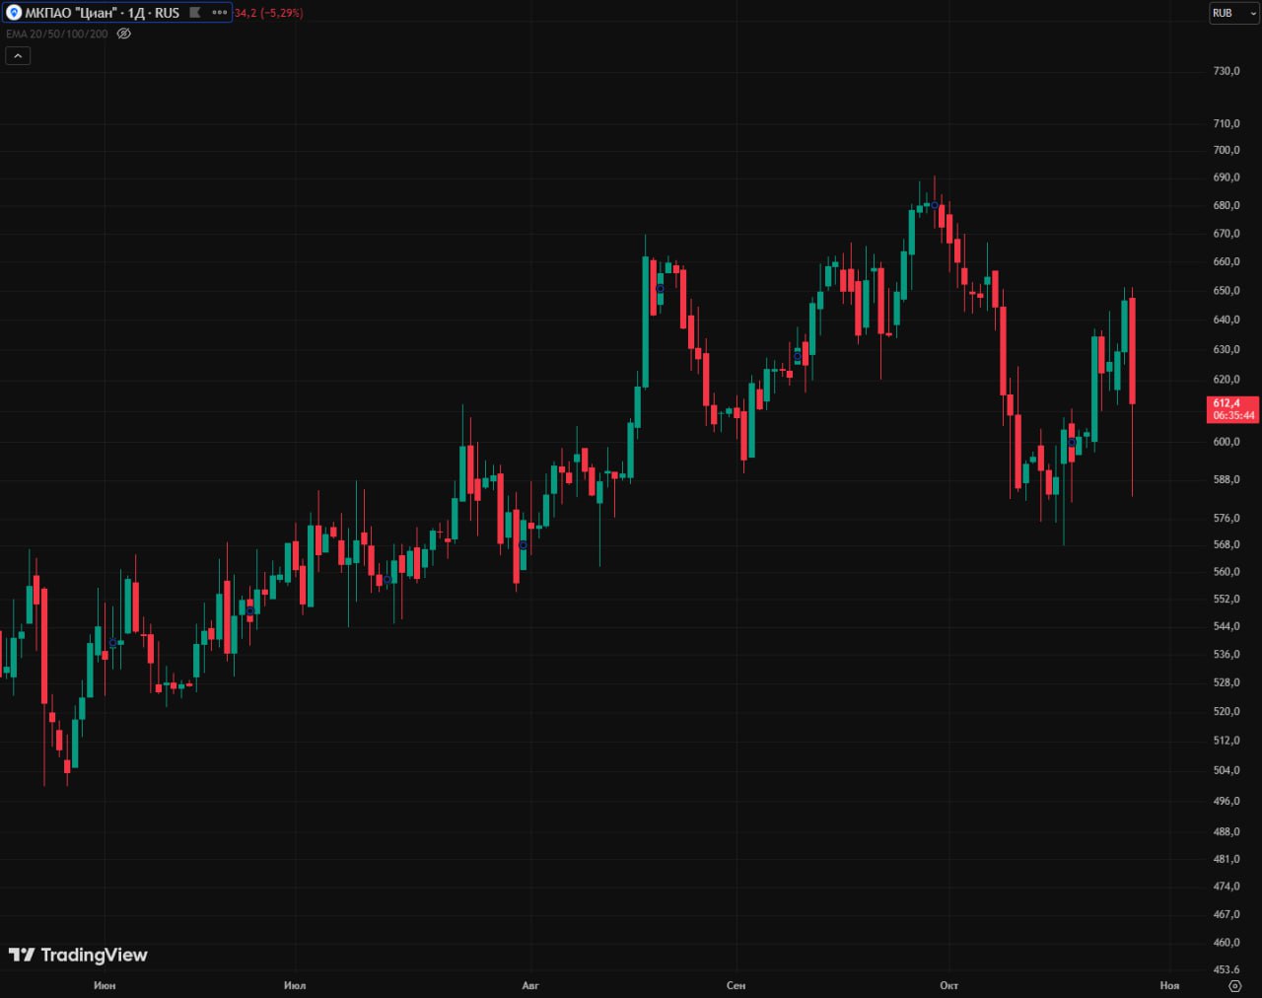Click the last red candle body
1262x998 pixels.
click(x=1132, y=350)
